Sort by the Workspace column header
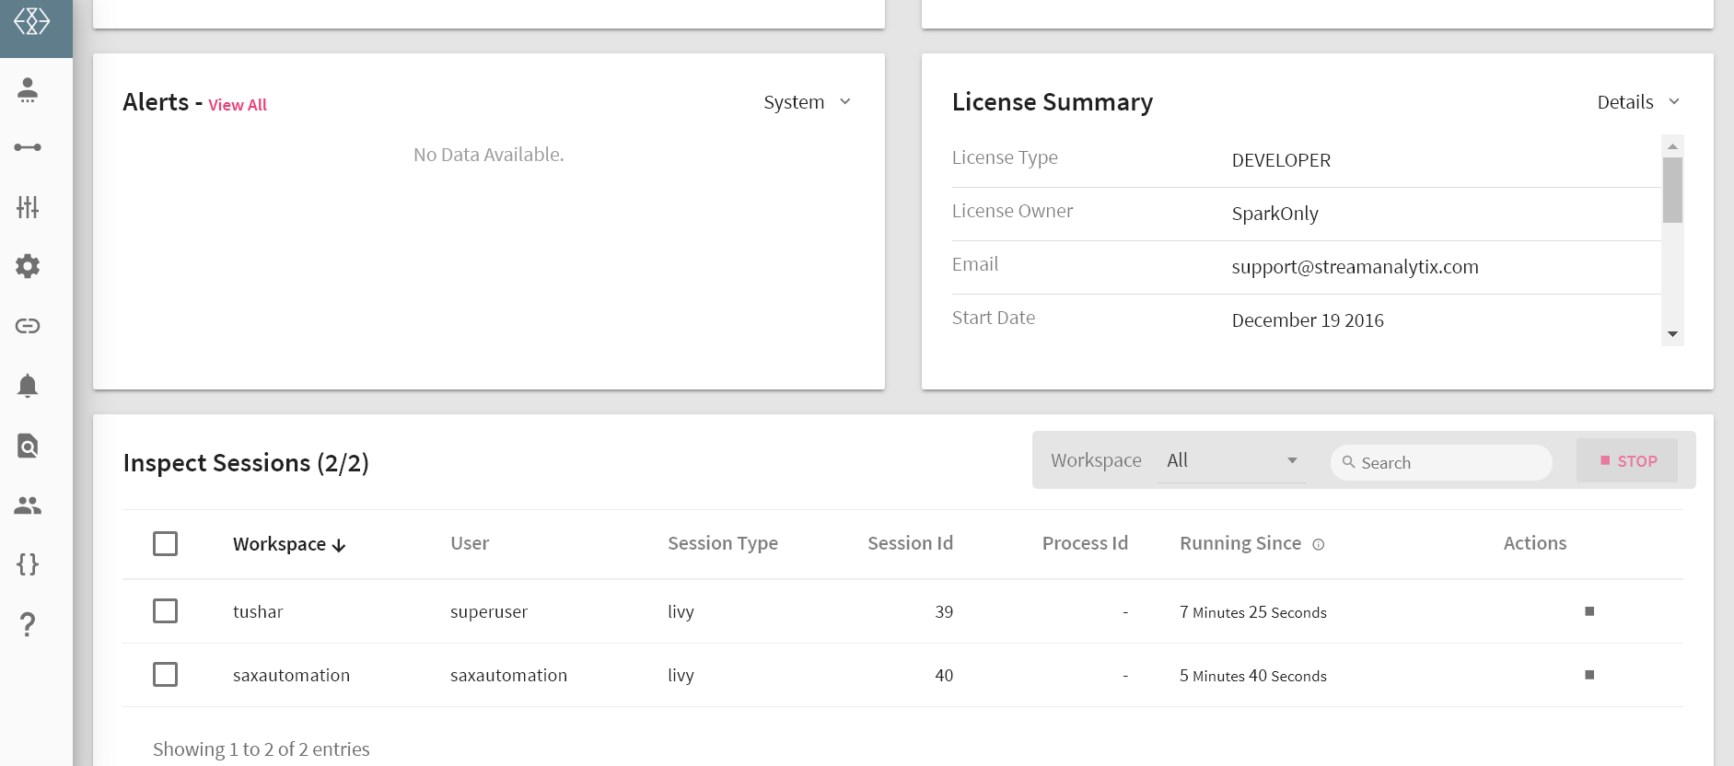This screenshot has width=1734, height=766. click(x=288, y=544)
